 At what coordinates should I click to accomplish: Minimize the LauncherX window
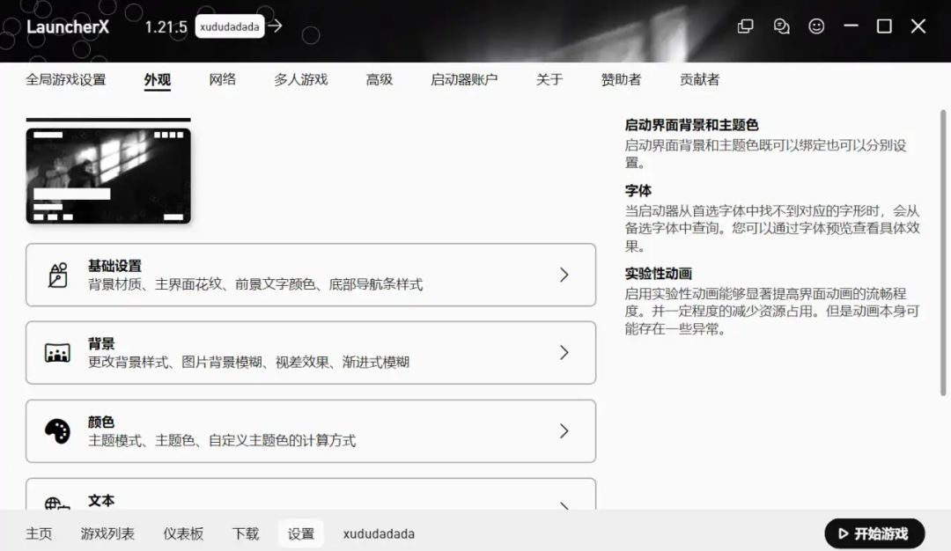point(851,26)
